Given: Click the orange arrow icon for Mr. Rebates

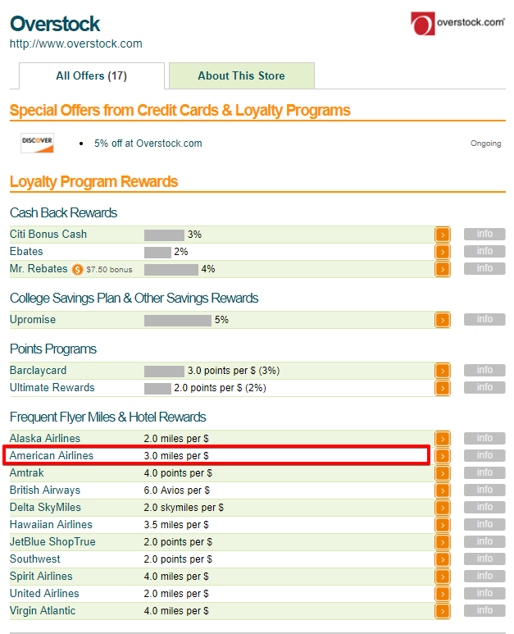Looking at the screenshot, I should pos(443,269).
